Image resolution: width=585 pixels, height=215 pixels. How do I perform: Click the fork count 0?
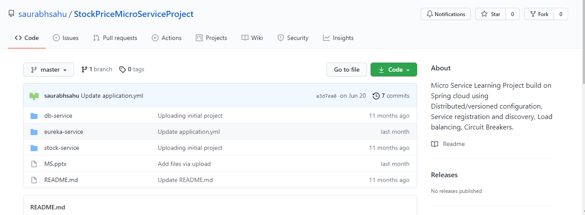click(561, 14)
